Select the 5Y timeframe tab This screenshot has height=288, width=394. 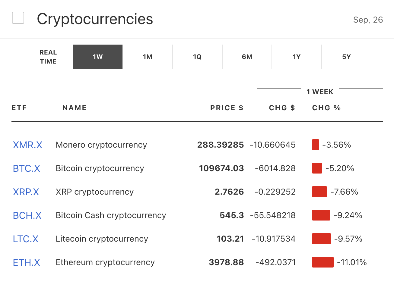[346, 57]
